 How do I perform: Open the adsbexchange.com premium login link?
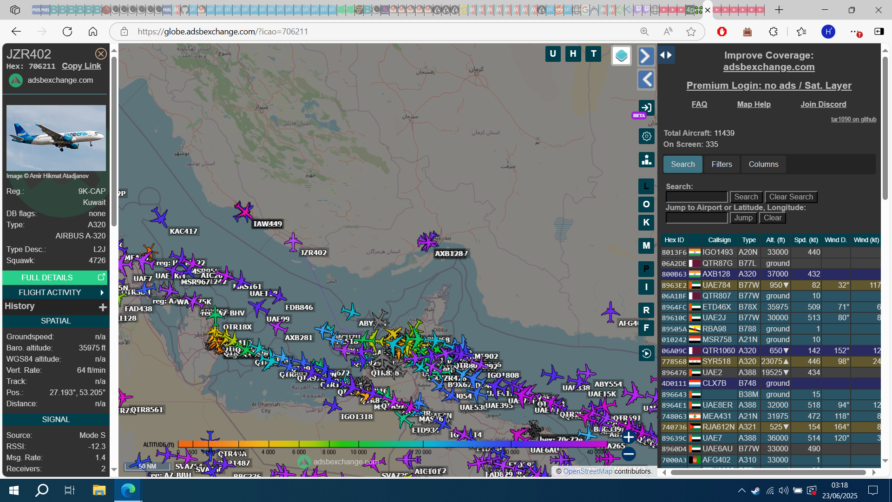768,86
